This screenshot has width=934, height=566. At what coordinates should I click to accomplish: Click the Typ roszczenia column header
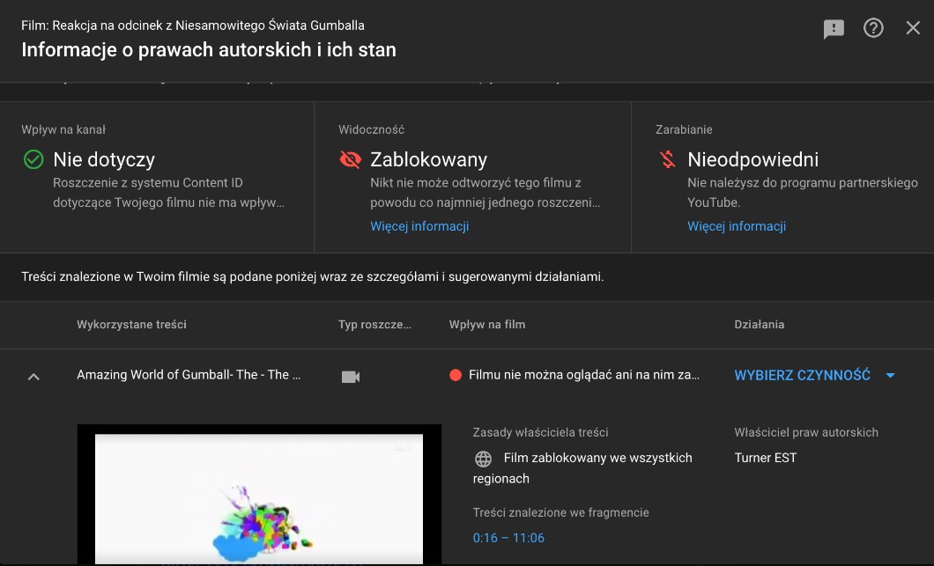374,324
